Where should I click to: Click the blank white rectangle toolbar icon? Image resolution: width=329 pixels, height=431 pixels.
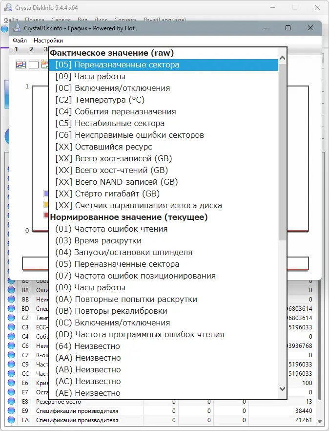[34, 65]
